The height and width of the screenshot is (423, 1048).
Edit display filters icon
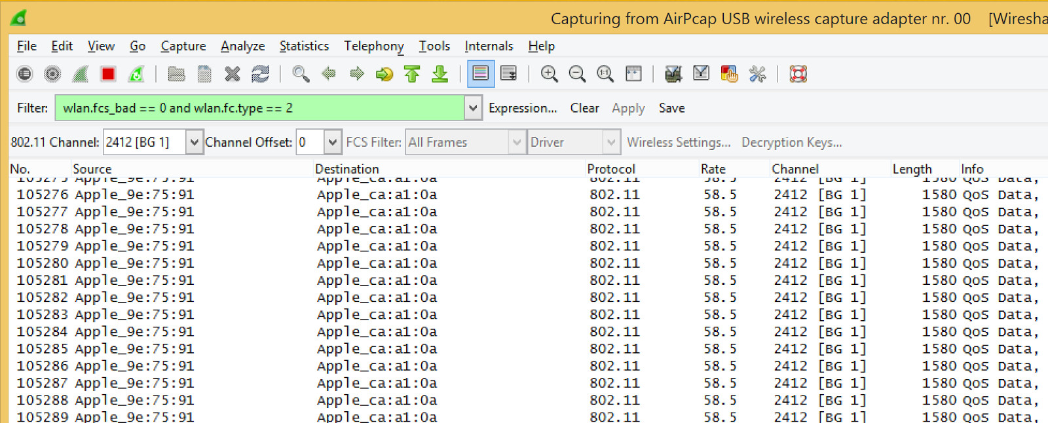pos(702,74)
